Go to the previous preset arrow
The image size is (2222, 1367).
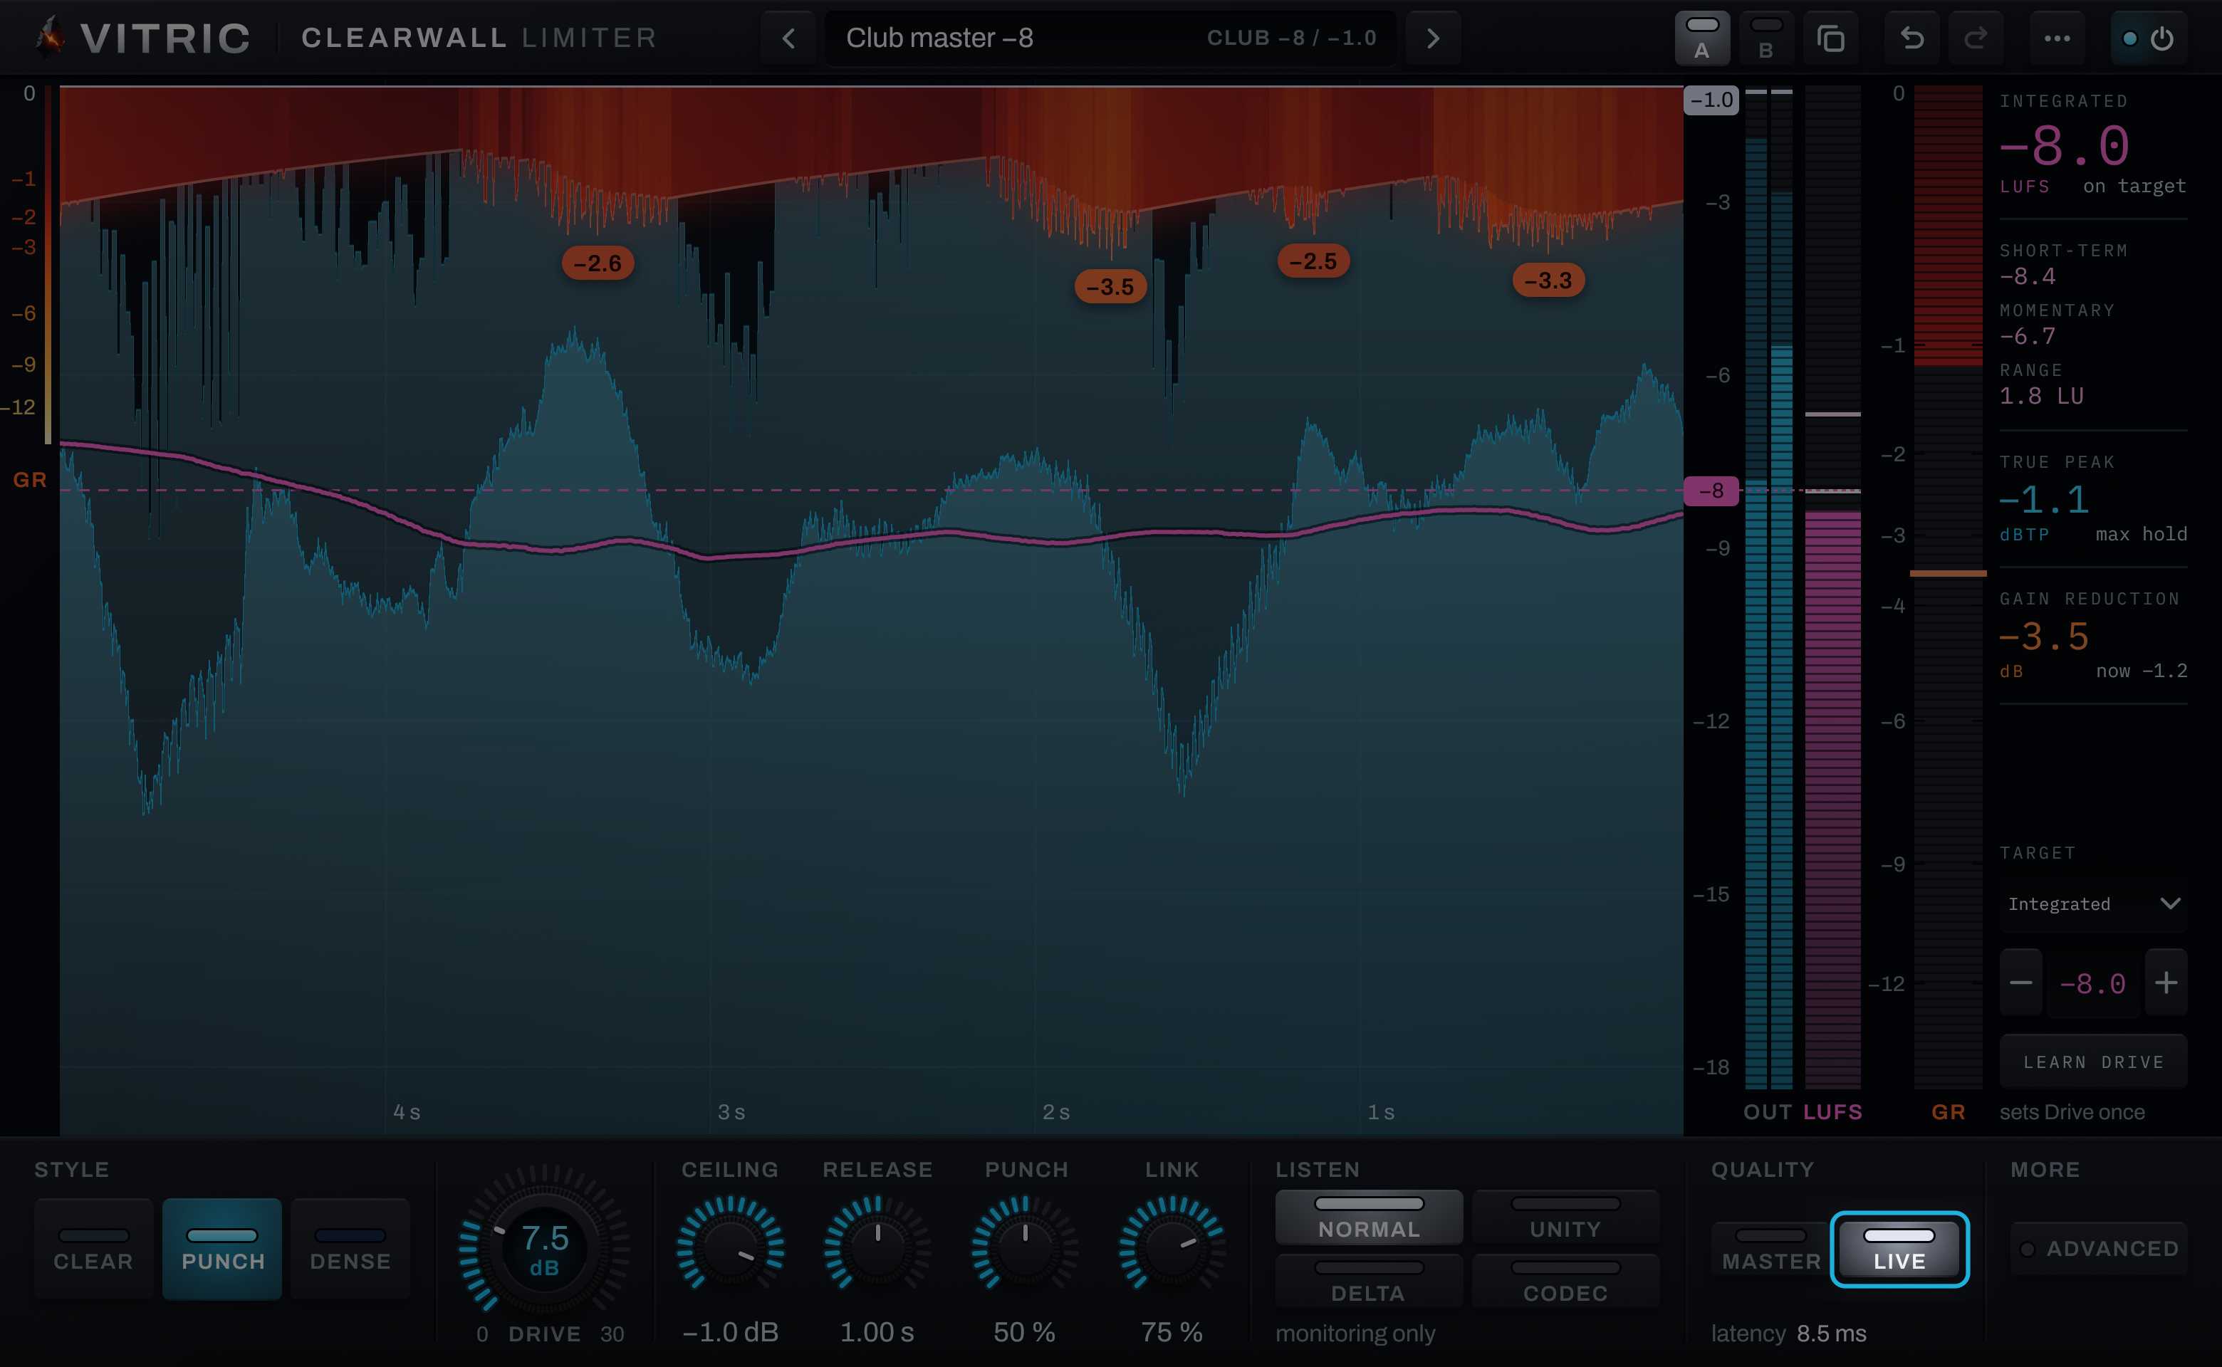(788, 38)
